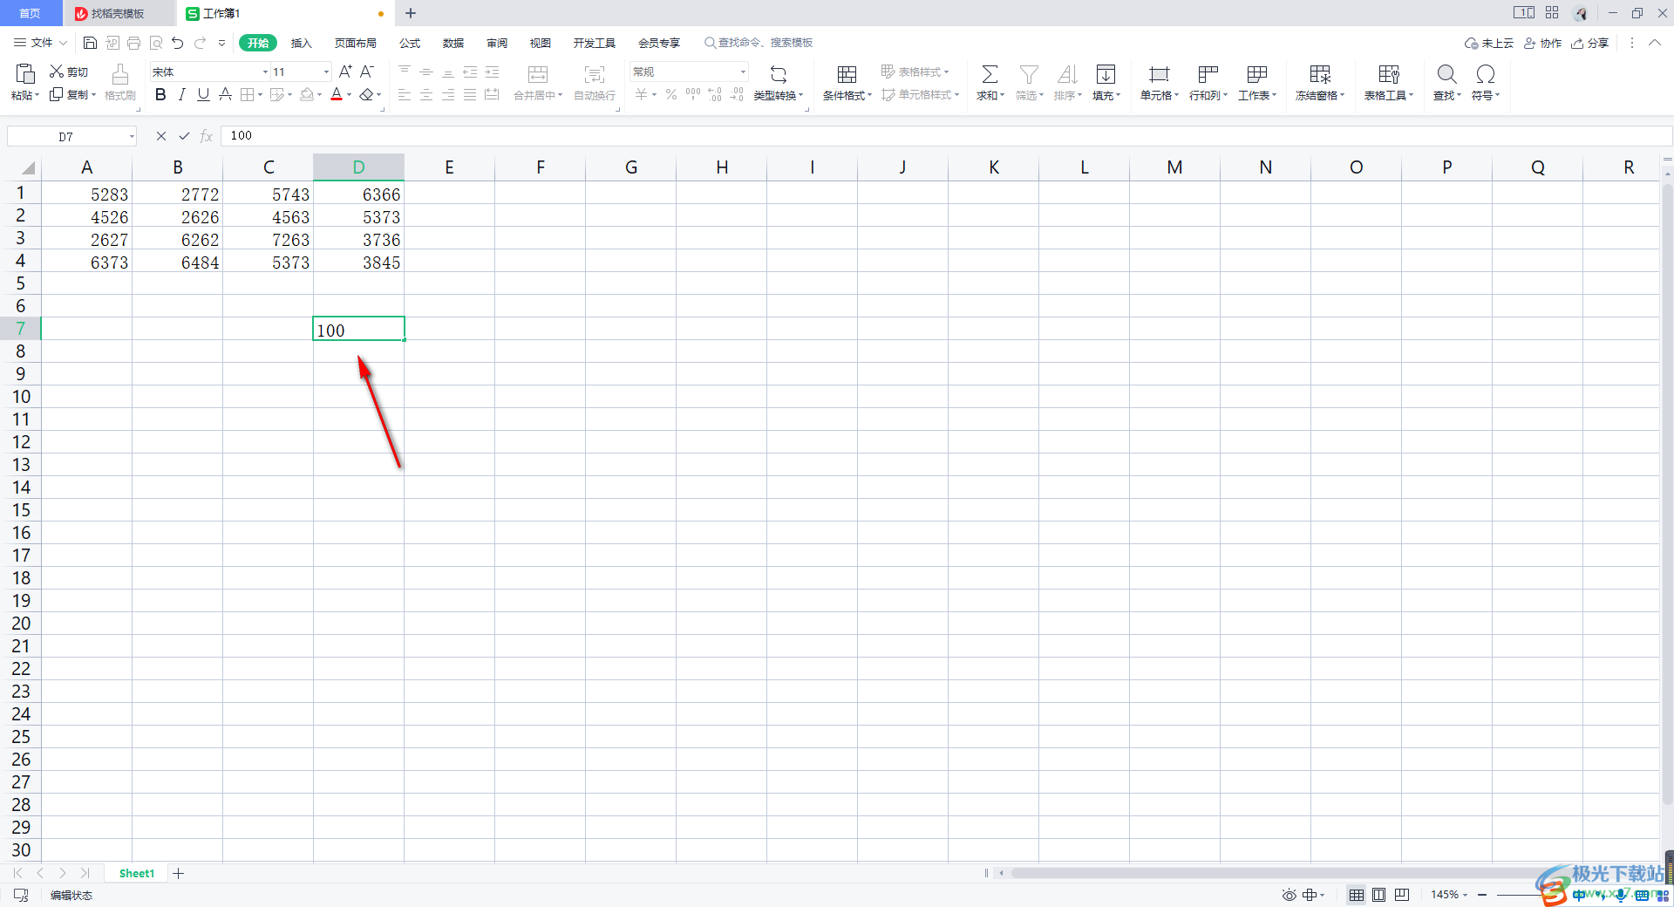Click the zoom out minus button

click(1482, 895)
